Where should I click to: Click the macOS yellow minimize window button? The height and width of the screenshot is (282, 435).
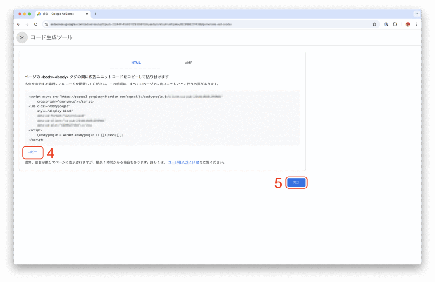24,14
